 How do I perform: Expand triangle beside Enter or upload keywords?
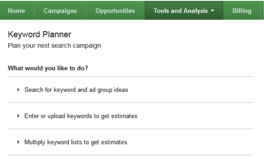pos(18,116)
